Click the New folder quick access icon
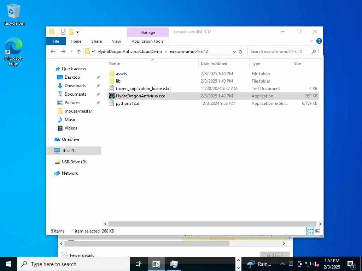Screen dimensions: 362x271 (x=71, y=32)
